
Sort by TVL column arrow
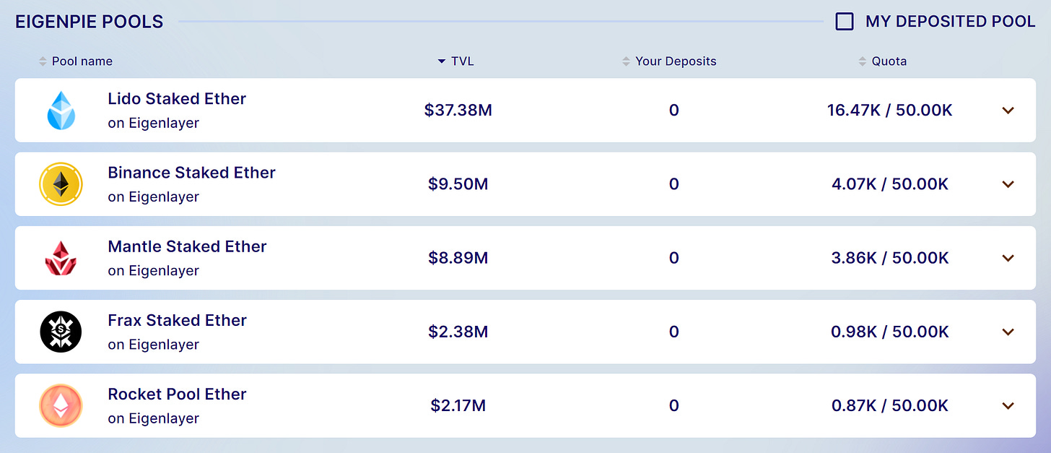pos(442,62)
